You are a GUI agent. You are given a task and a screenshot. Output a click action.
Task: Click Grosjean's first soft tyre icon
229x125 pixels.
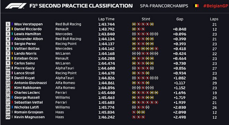pos(134,112)
